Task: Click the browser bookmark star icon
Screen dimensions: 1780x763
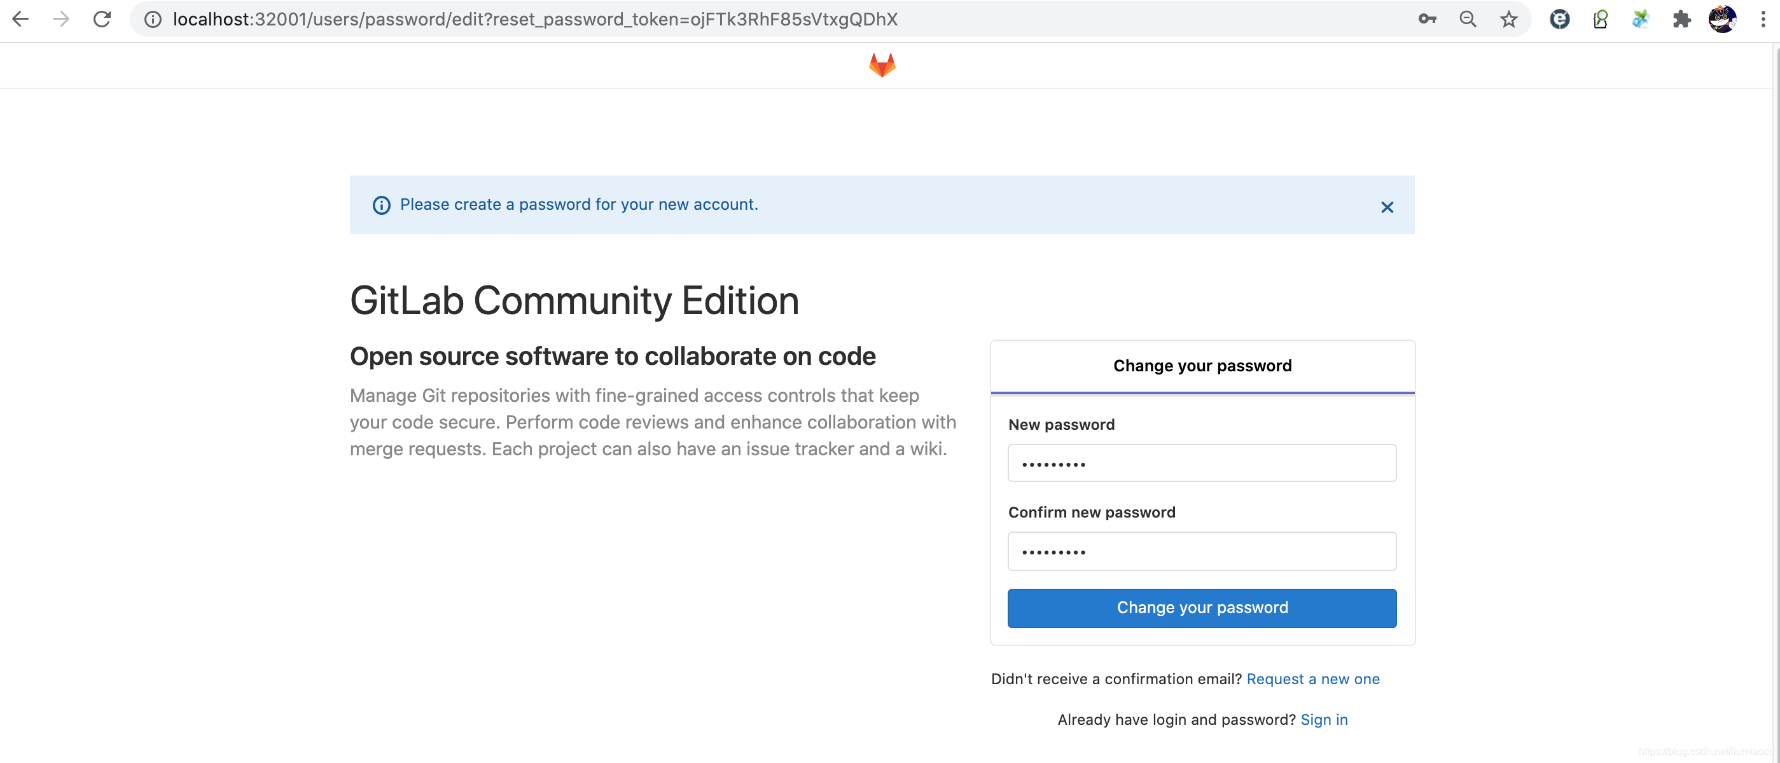Action: pyautogui.click(x=1506, y=19)
